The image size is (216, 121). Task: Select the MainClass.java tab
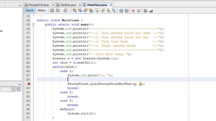tap(97, 5)
